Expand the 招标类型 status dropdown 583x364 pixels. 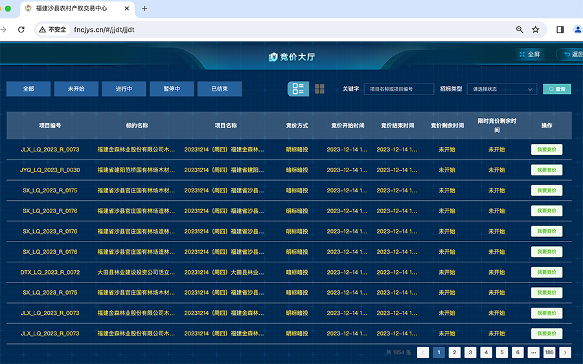click(x=502, y=89)
